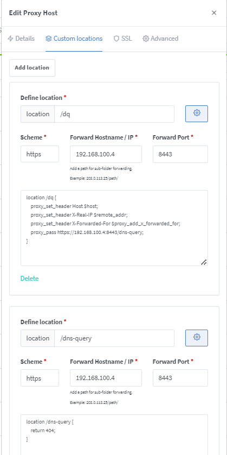Open the Advanced tab
227x455 pixels.
point(160,39)
